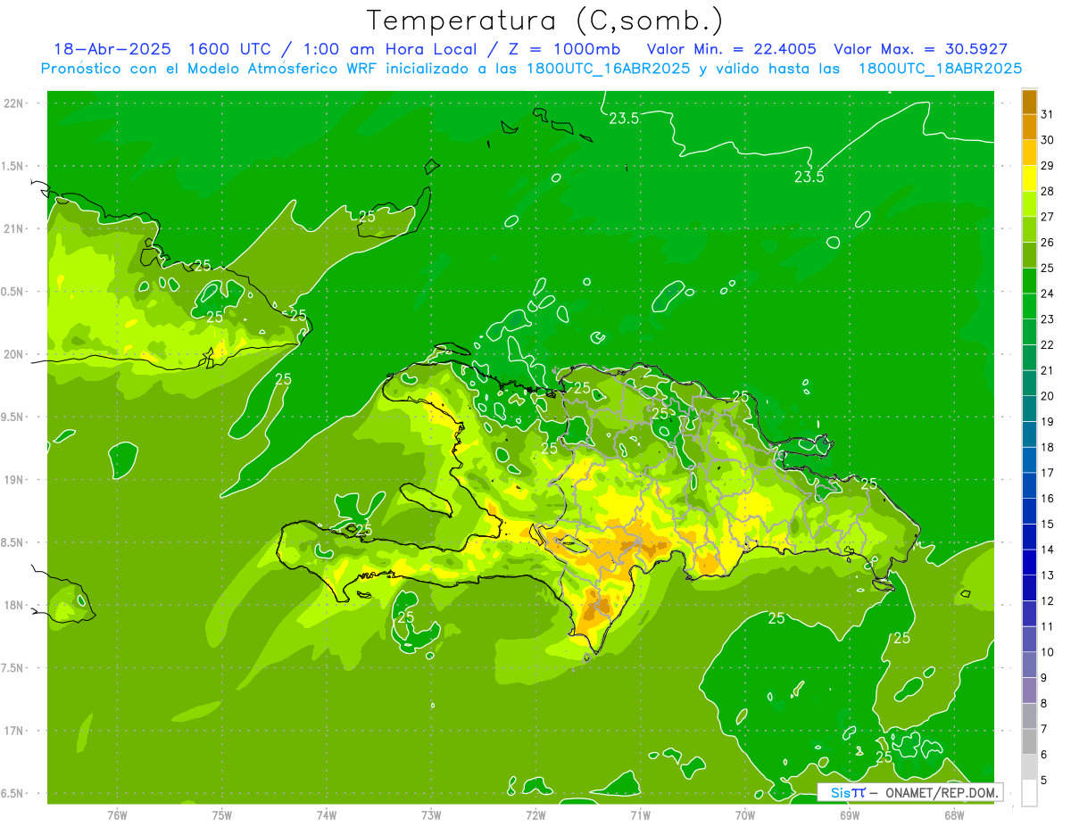Click olive-green swatch between 25 and 26

1029,255
